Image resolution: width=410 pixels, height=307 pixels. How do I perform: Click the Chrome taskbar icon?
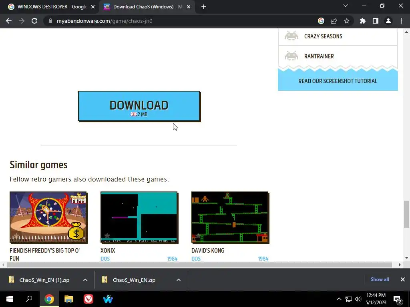point(49,299)
